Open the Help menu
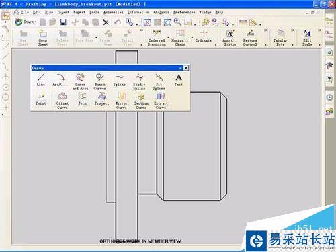 coord(219,12)
